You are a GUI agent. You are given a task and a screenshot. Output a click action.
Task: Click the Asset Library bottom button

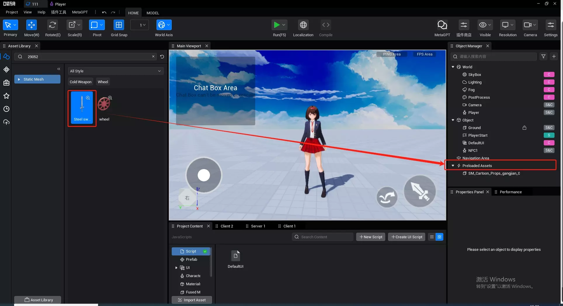click(38, 300)
